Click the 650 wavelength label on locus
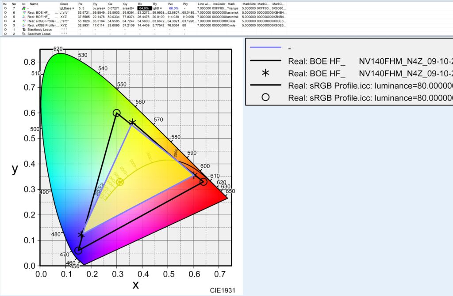The image size is (453, 296). tap(230, 191)
